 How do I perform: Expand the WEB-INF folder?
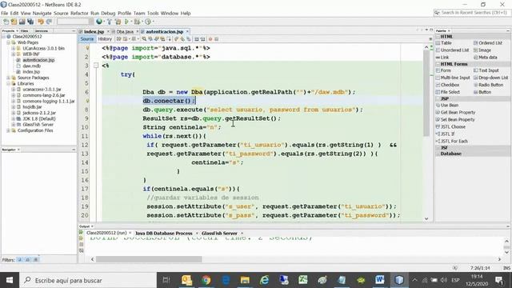[14, 54]
